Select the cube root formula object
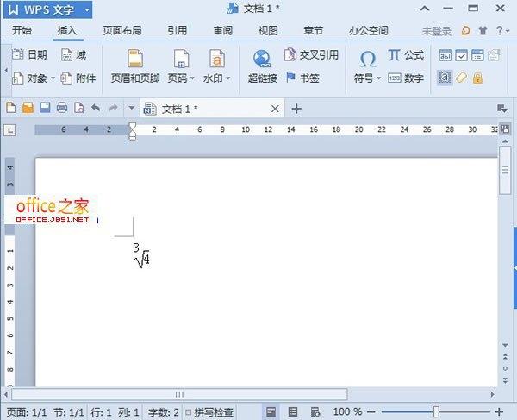Screen dimensions: 517x420 tap(141, 255)
